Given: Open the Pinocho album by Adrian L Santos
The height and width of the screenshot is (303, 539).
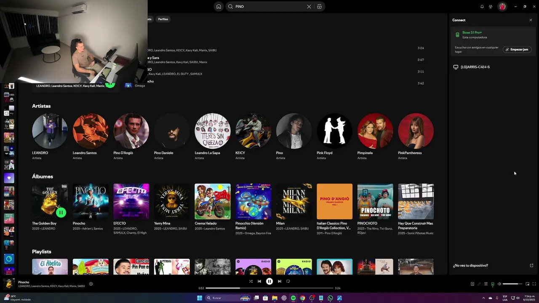Looking at the screenshot, I should point(91,207).
